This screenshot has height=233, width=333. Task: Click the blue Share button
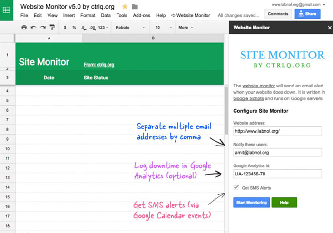(307, 14)
